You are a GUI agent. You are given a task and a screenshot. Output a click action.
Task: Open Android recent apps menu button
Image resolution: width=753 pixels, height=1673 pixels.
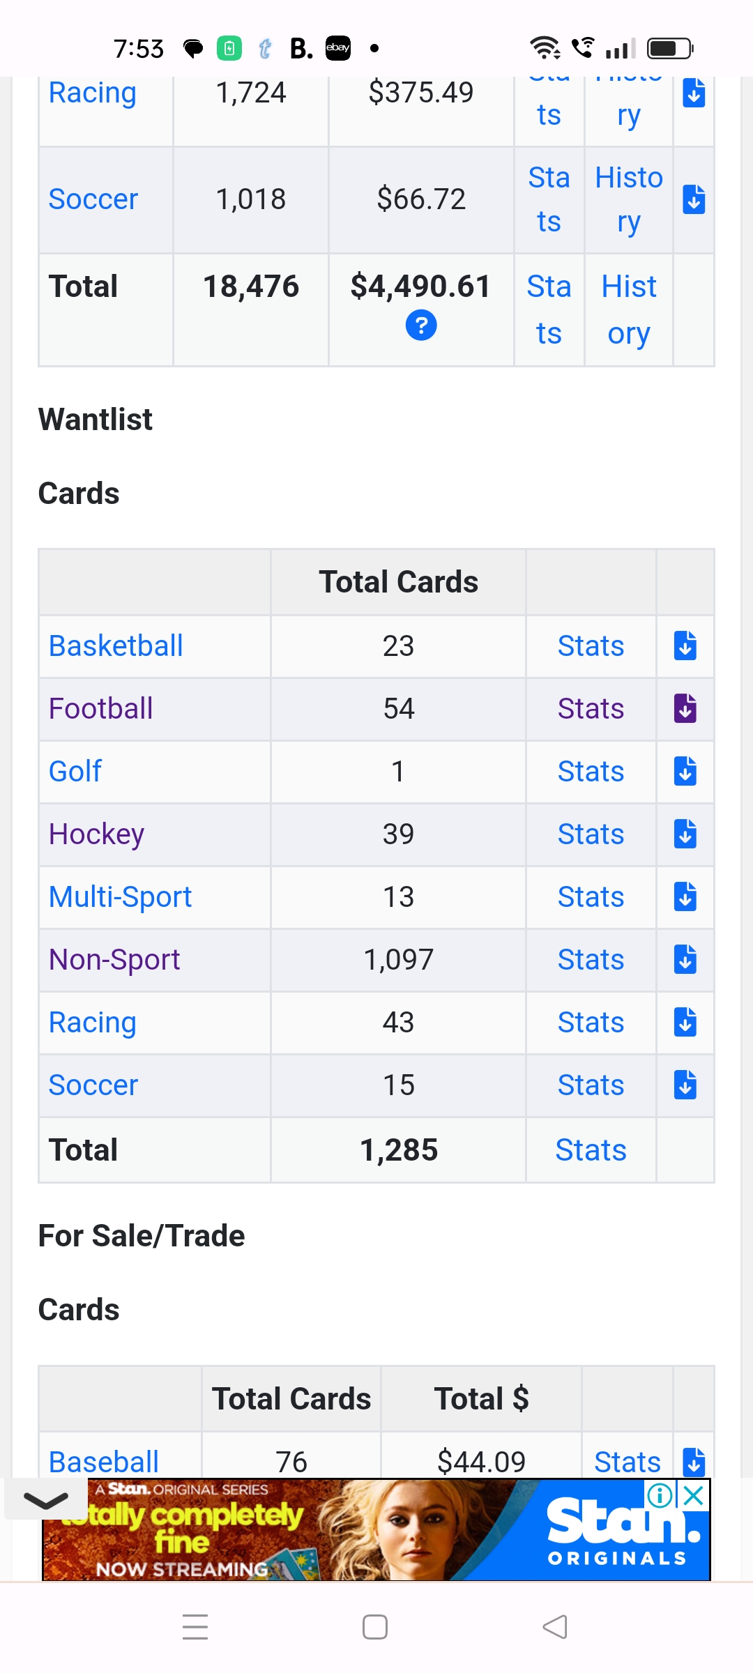click(x=195, y=1626)
